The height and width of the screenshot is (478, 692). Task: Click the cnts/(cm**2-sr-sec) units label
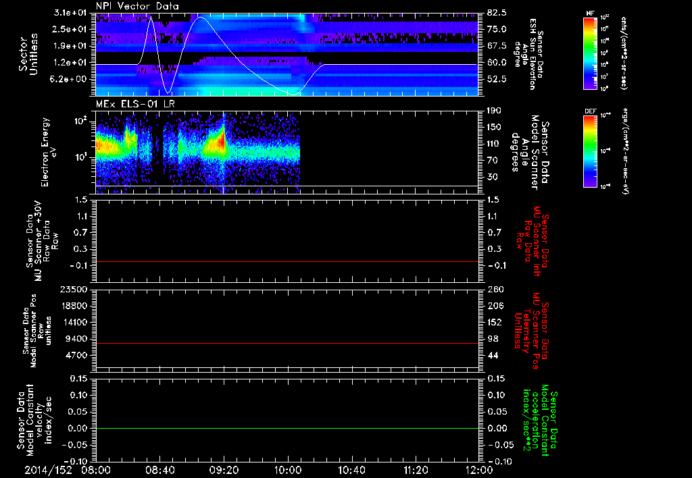[x=624, y=53]
